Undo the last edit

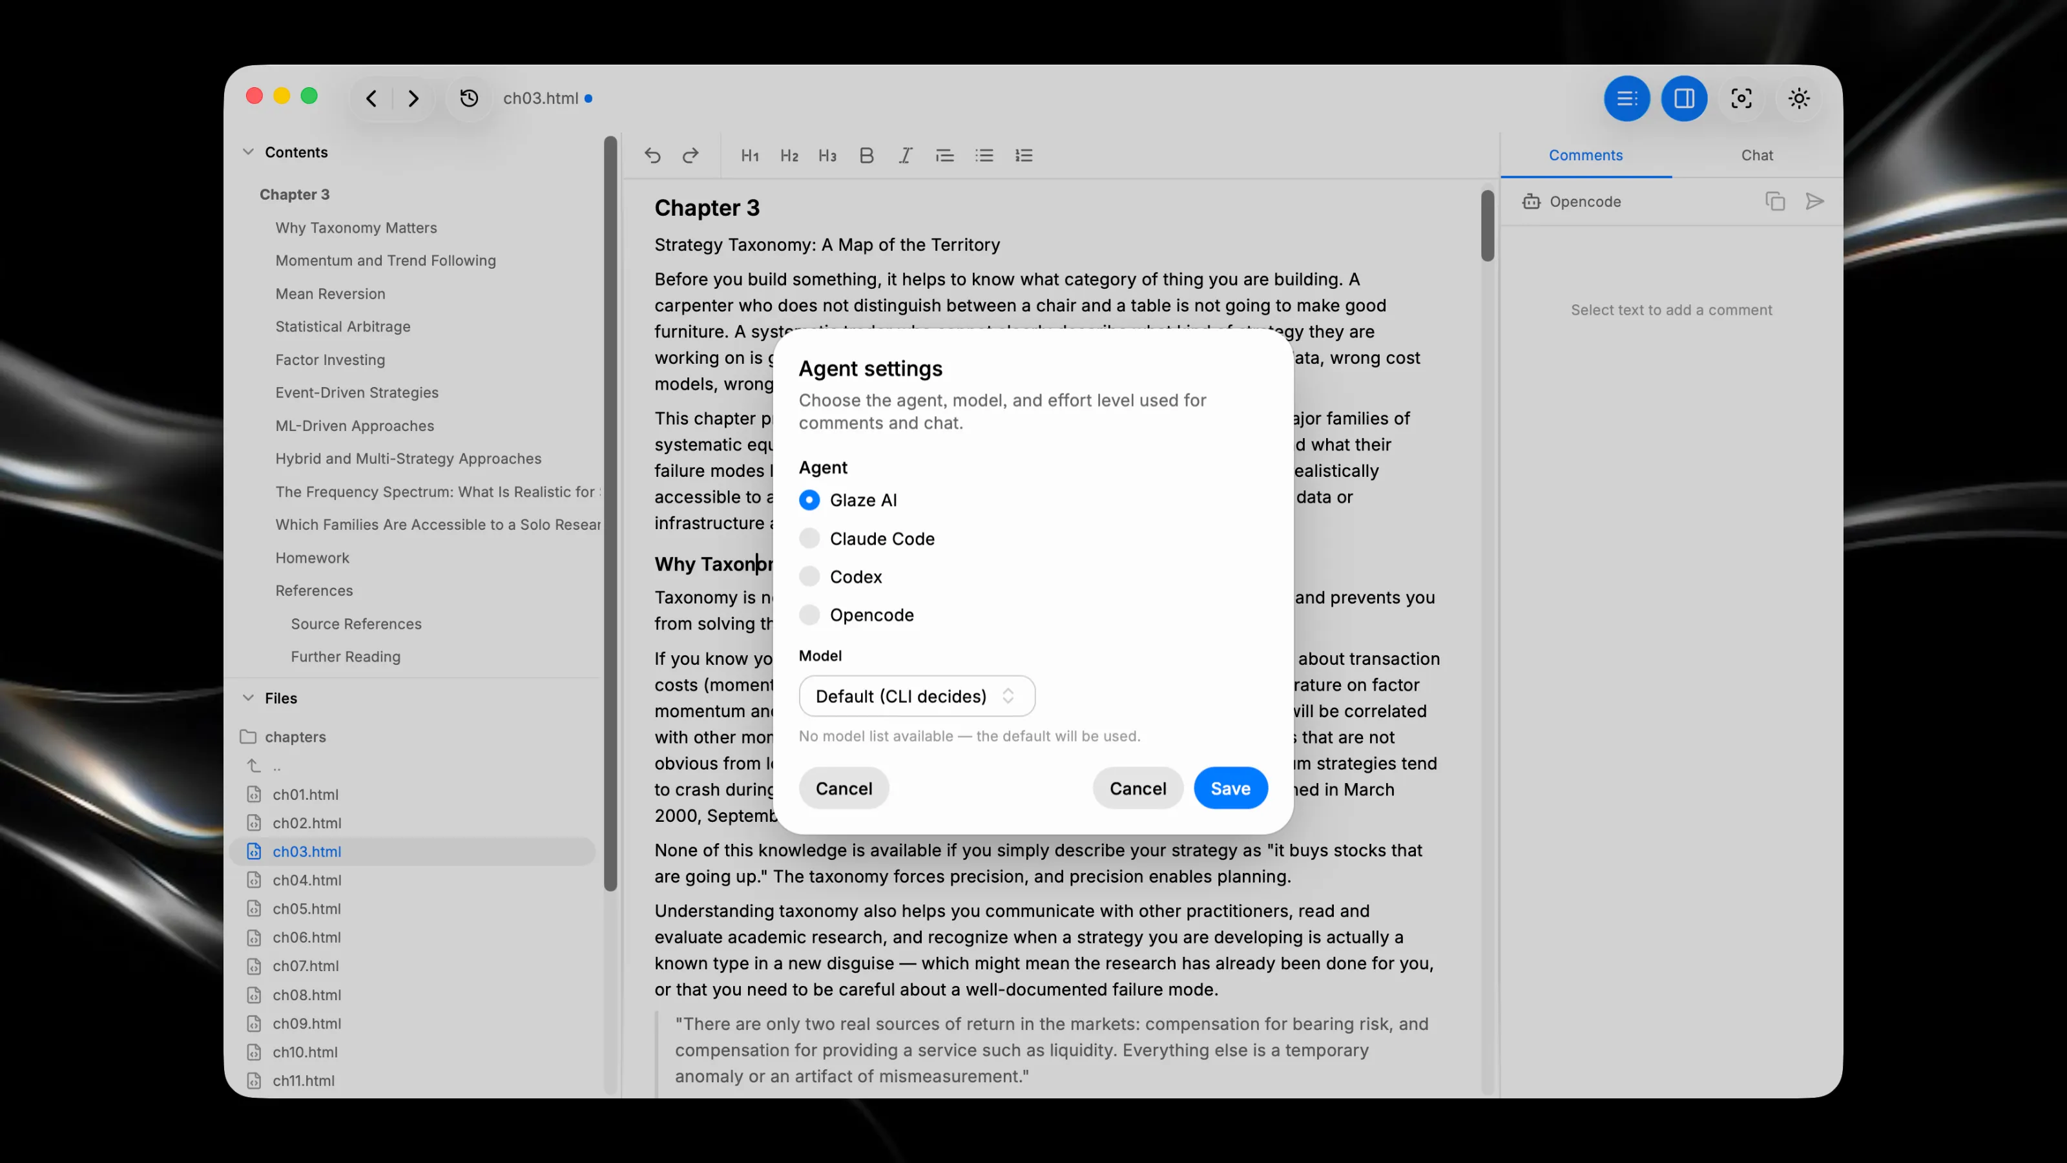click(x=652, y=155)
